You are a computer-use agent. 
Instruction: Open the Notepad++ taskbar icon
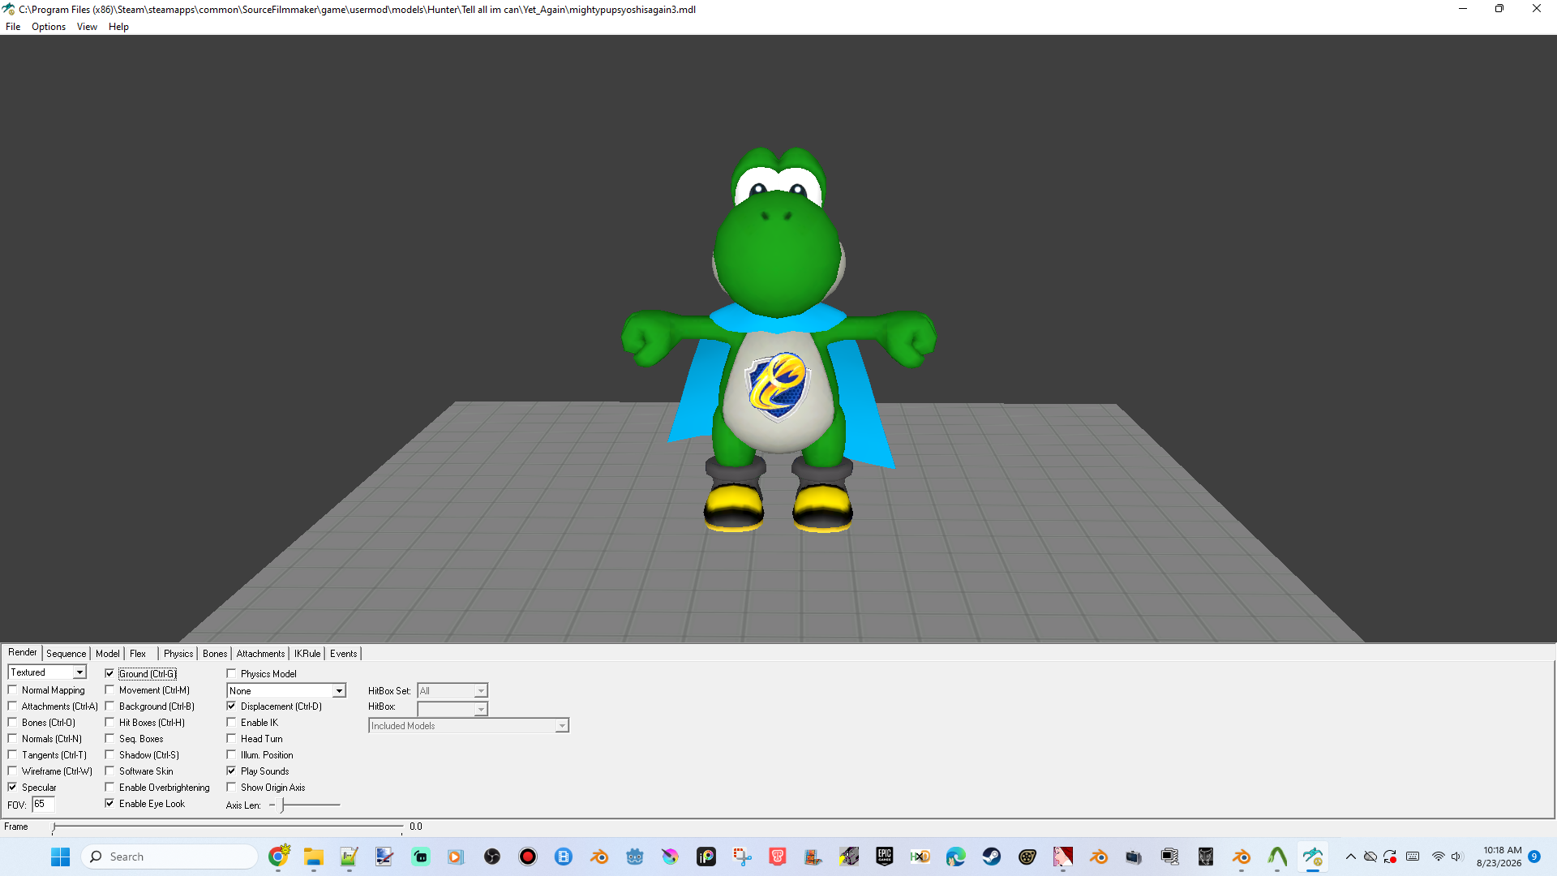(x=350, y=857)
